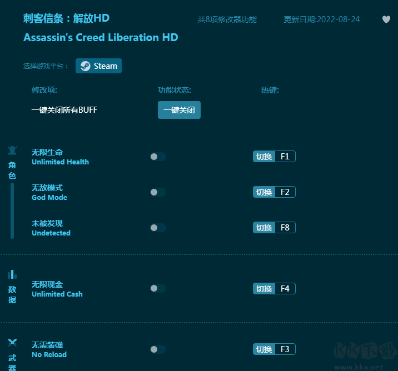
Task: Click the 角色 character category icon
Action: [x=12, y=151]
